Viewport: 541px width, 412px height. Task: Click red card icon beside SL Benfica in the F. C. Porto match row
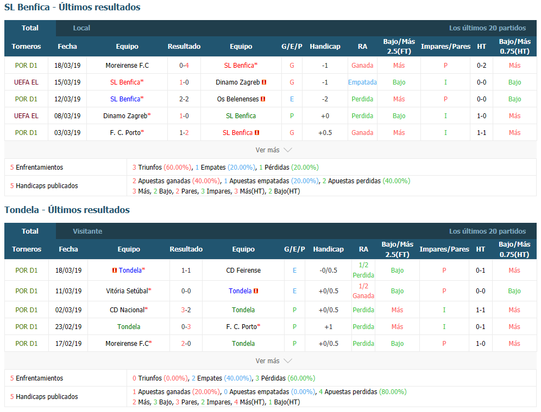click(257, 133)
